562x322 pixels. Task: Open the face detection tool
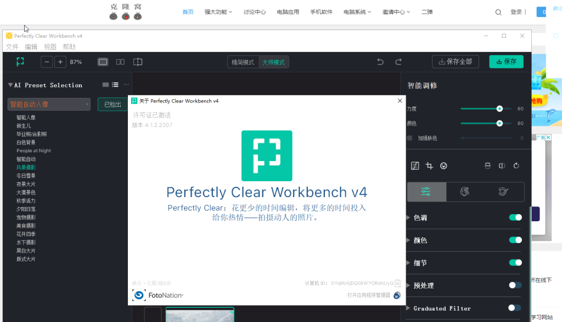click(443, 165)
